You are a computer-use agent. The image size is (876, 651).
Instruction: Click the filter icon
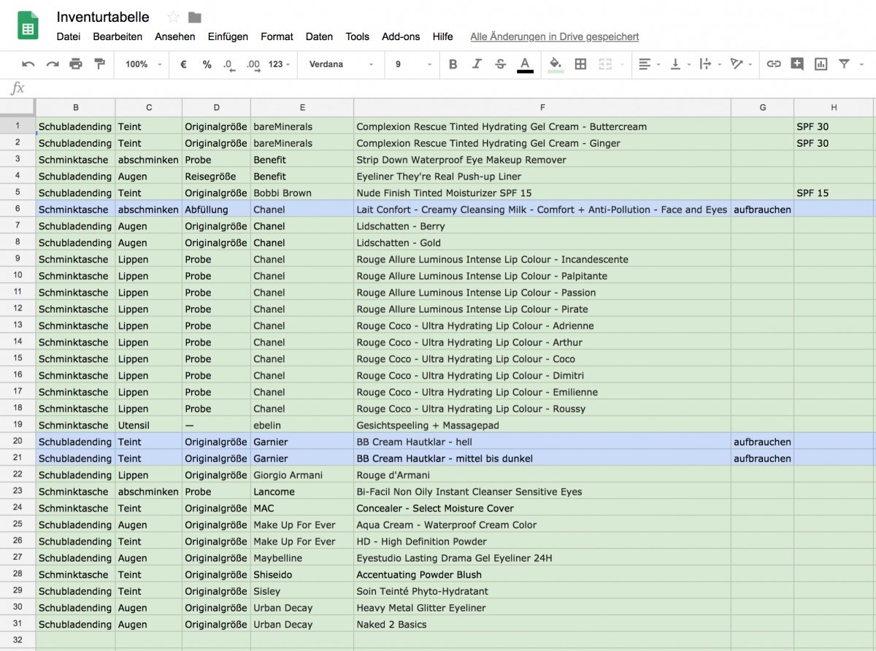(844, 64)
